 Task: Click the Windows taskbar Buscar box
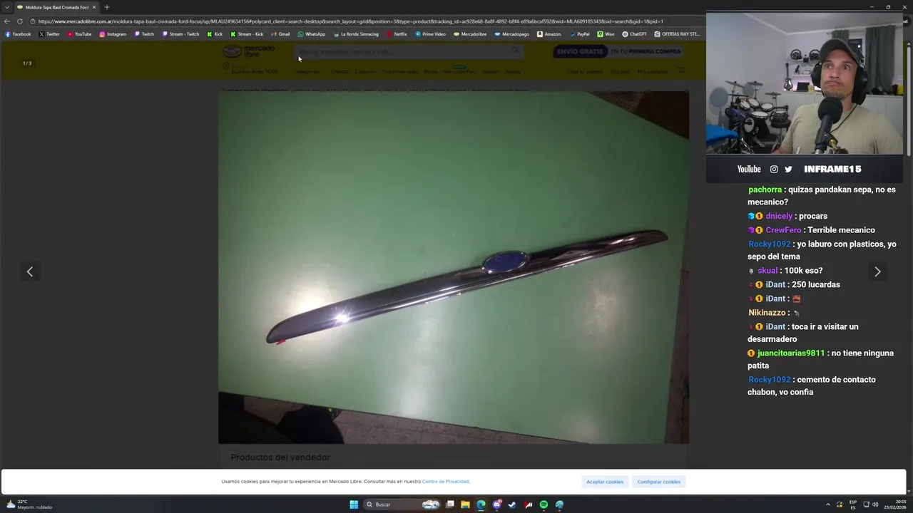pyautogui.click(x=403, y=504)
